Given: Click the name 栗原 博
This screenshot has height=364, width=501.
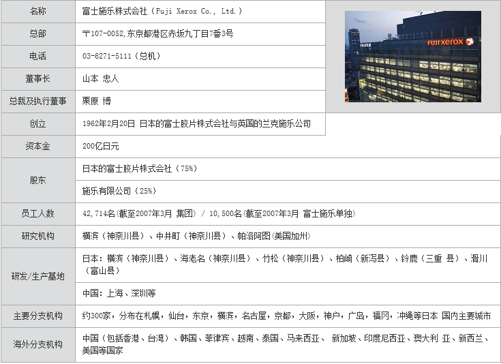Looking at the screenshot, I should (x=97, y=102).
